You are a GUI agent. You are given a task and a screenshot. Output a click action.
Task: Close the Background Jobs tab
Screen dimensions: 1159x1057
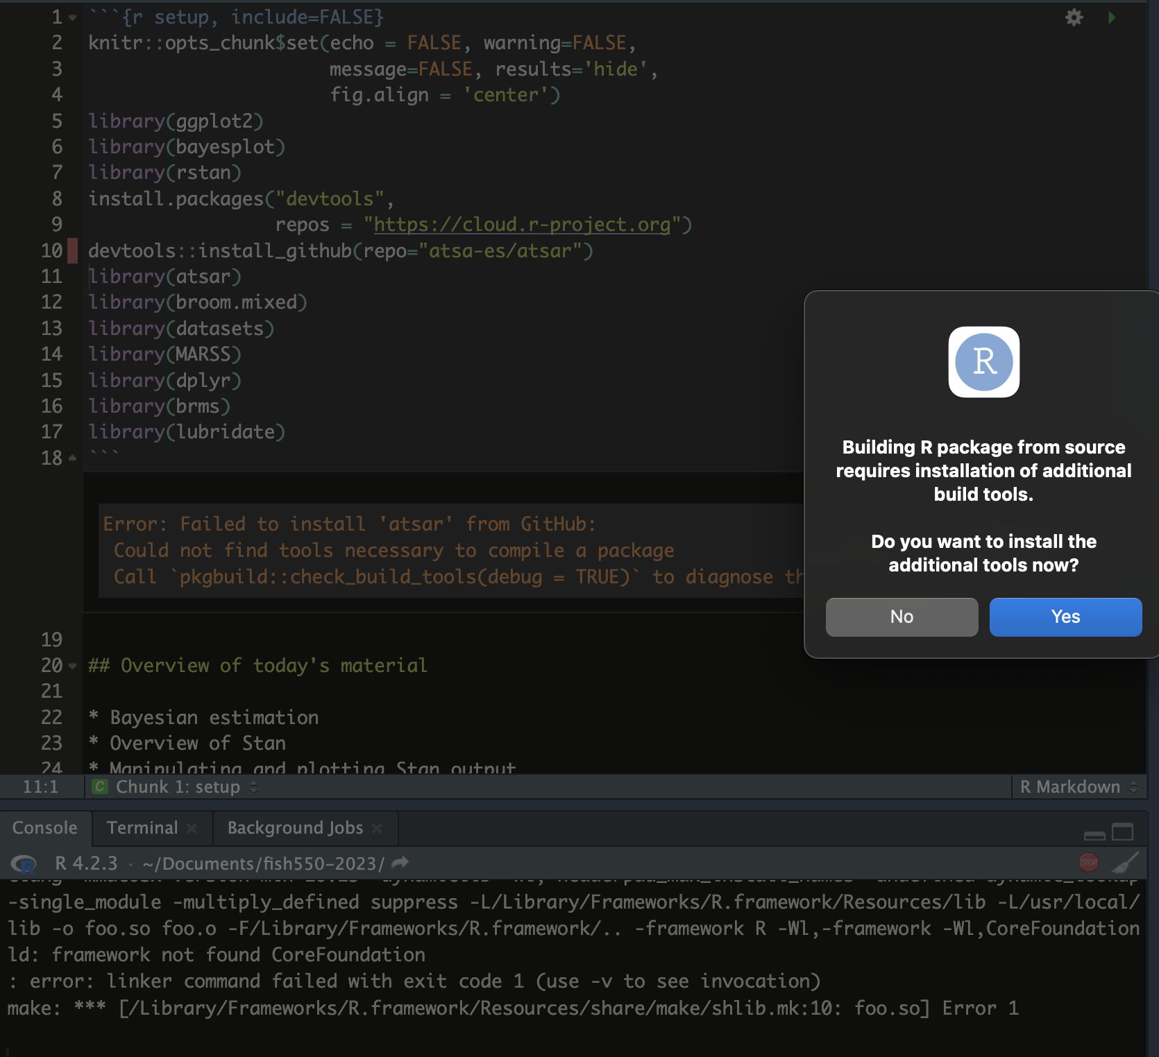tap(377, 828)
